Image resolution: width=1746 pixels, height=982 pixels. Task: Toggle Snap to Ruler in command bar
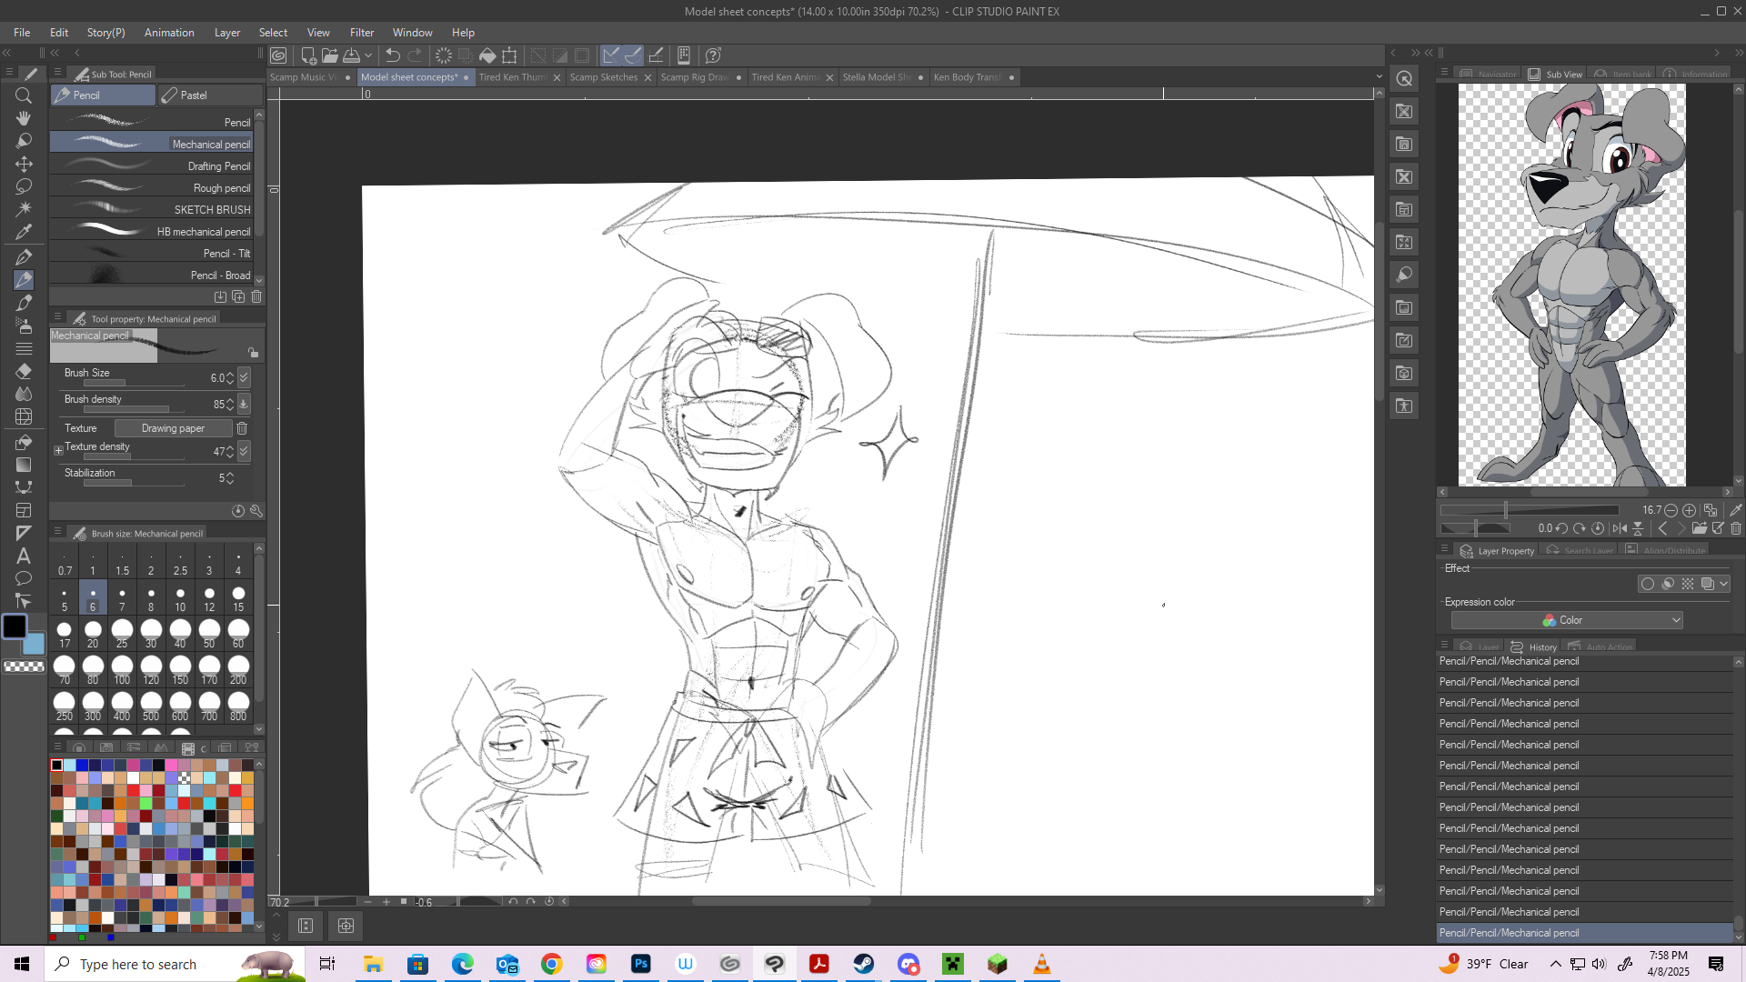(611, 55)
